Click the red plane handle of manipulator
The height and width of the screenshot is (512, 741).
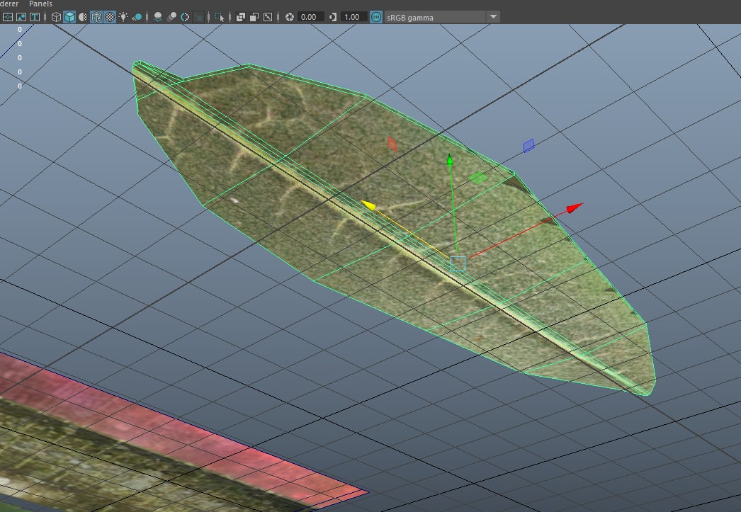(x=392, y=144)
